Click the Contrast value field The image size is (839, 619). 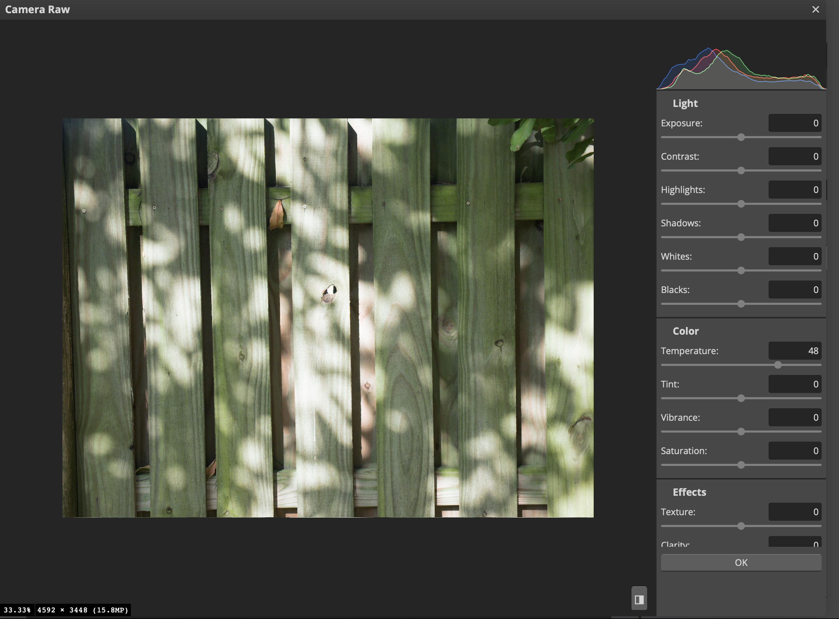click(x=795, y=156)
